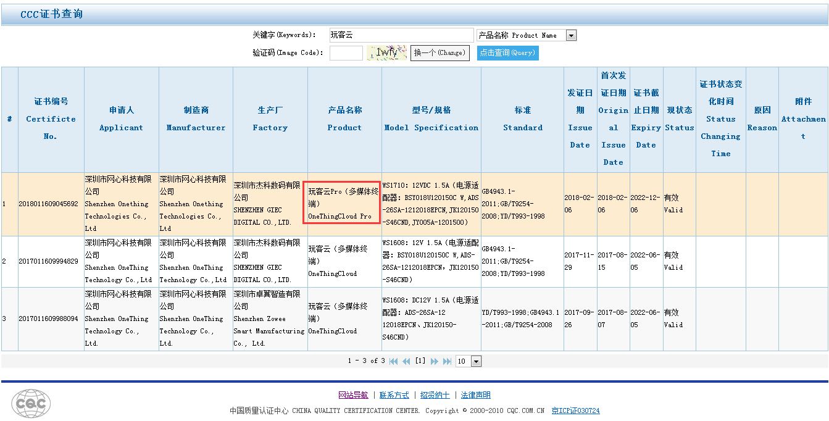Click the image code input field
Image resolution: width=829 pixels, height=421 pixels.
346,52
